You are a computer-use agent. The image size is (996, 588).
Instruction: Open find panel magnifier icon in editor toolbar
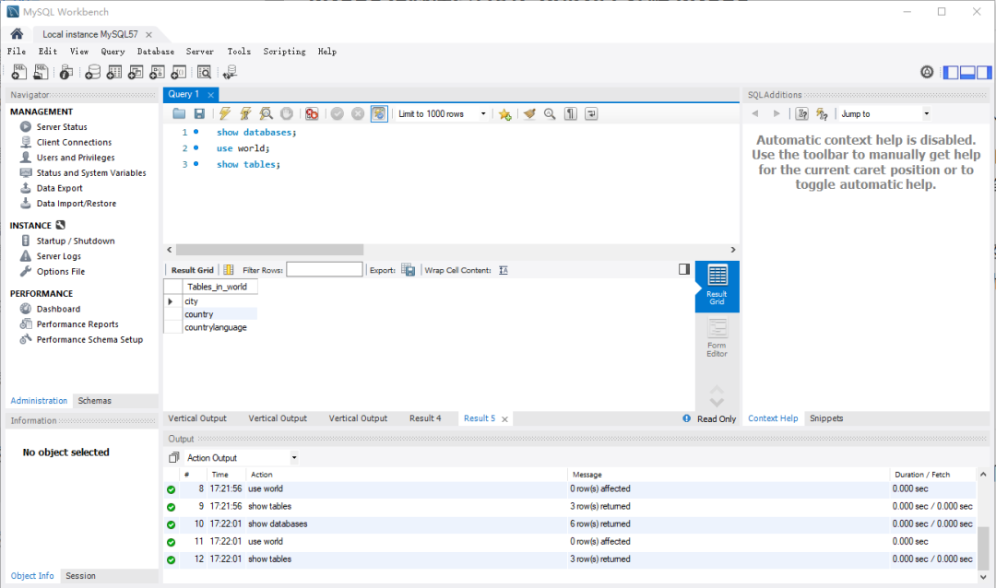click(x=550, y=113)
